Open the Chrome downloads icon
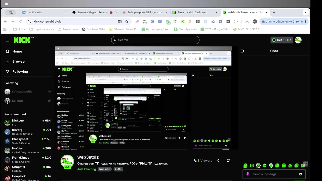The width and height of the screenshot is (322, 181). coord(247,21)
